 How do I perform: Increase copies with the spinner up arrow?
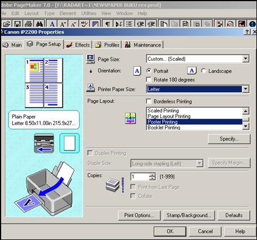(x=152, y=175)
